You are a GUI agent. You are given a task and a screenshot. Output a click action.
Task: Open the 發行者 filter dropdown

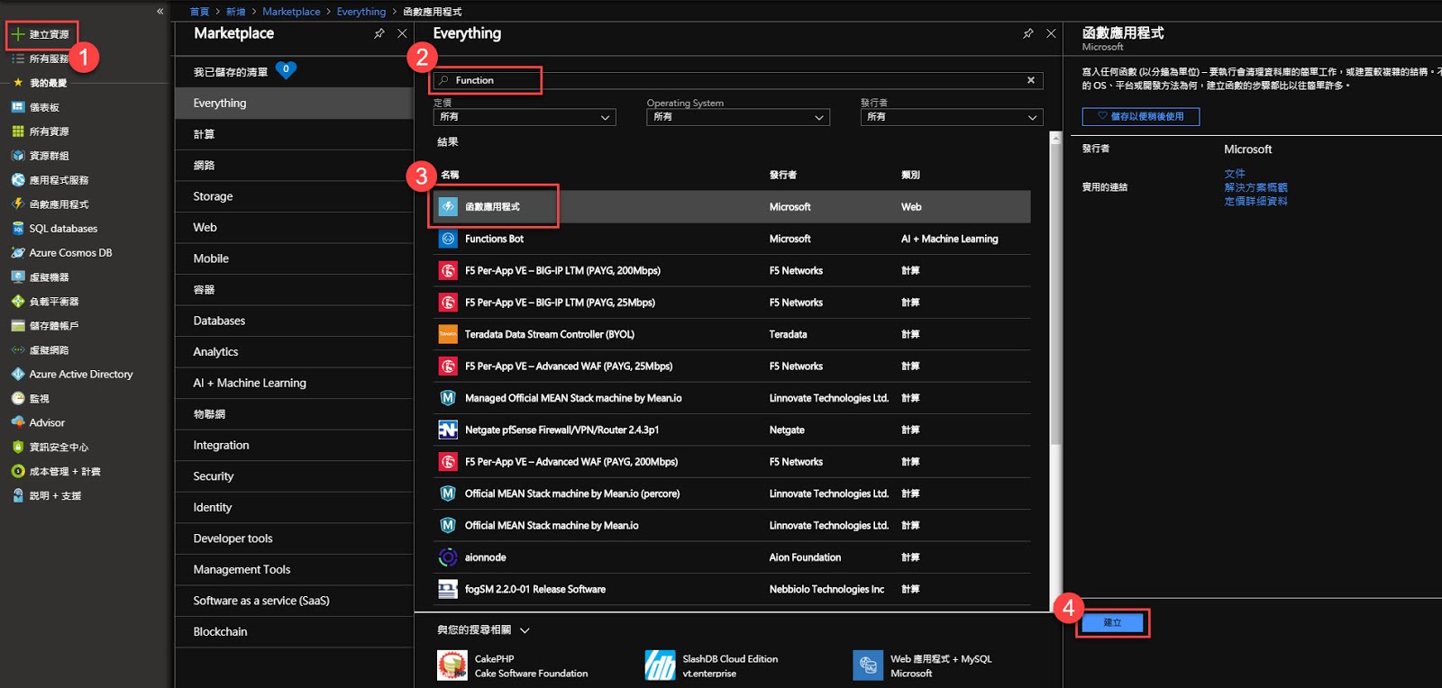[x=952, y=117]
